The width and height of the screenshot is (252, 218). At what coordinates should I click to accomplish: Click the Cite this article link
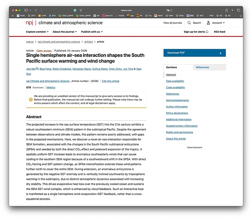(x=111, y=81)
